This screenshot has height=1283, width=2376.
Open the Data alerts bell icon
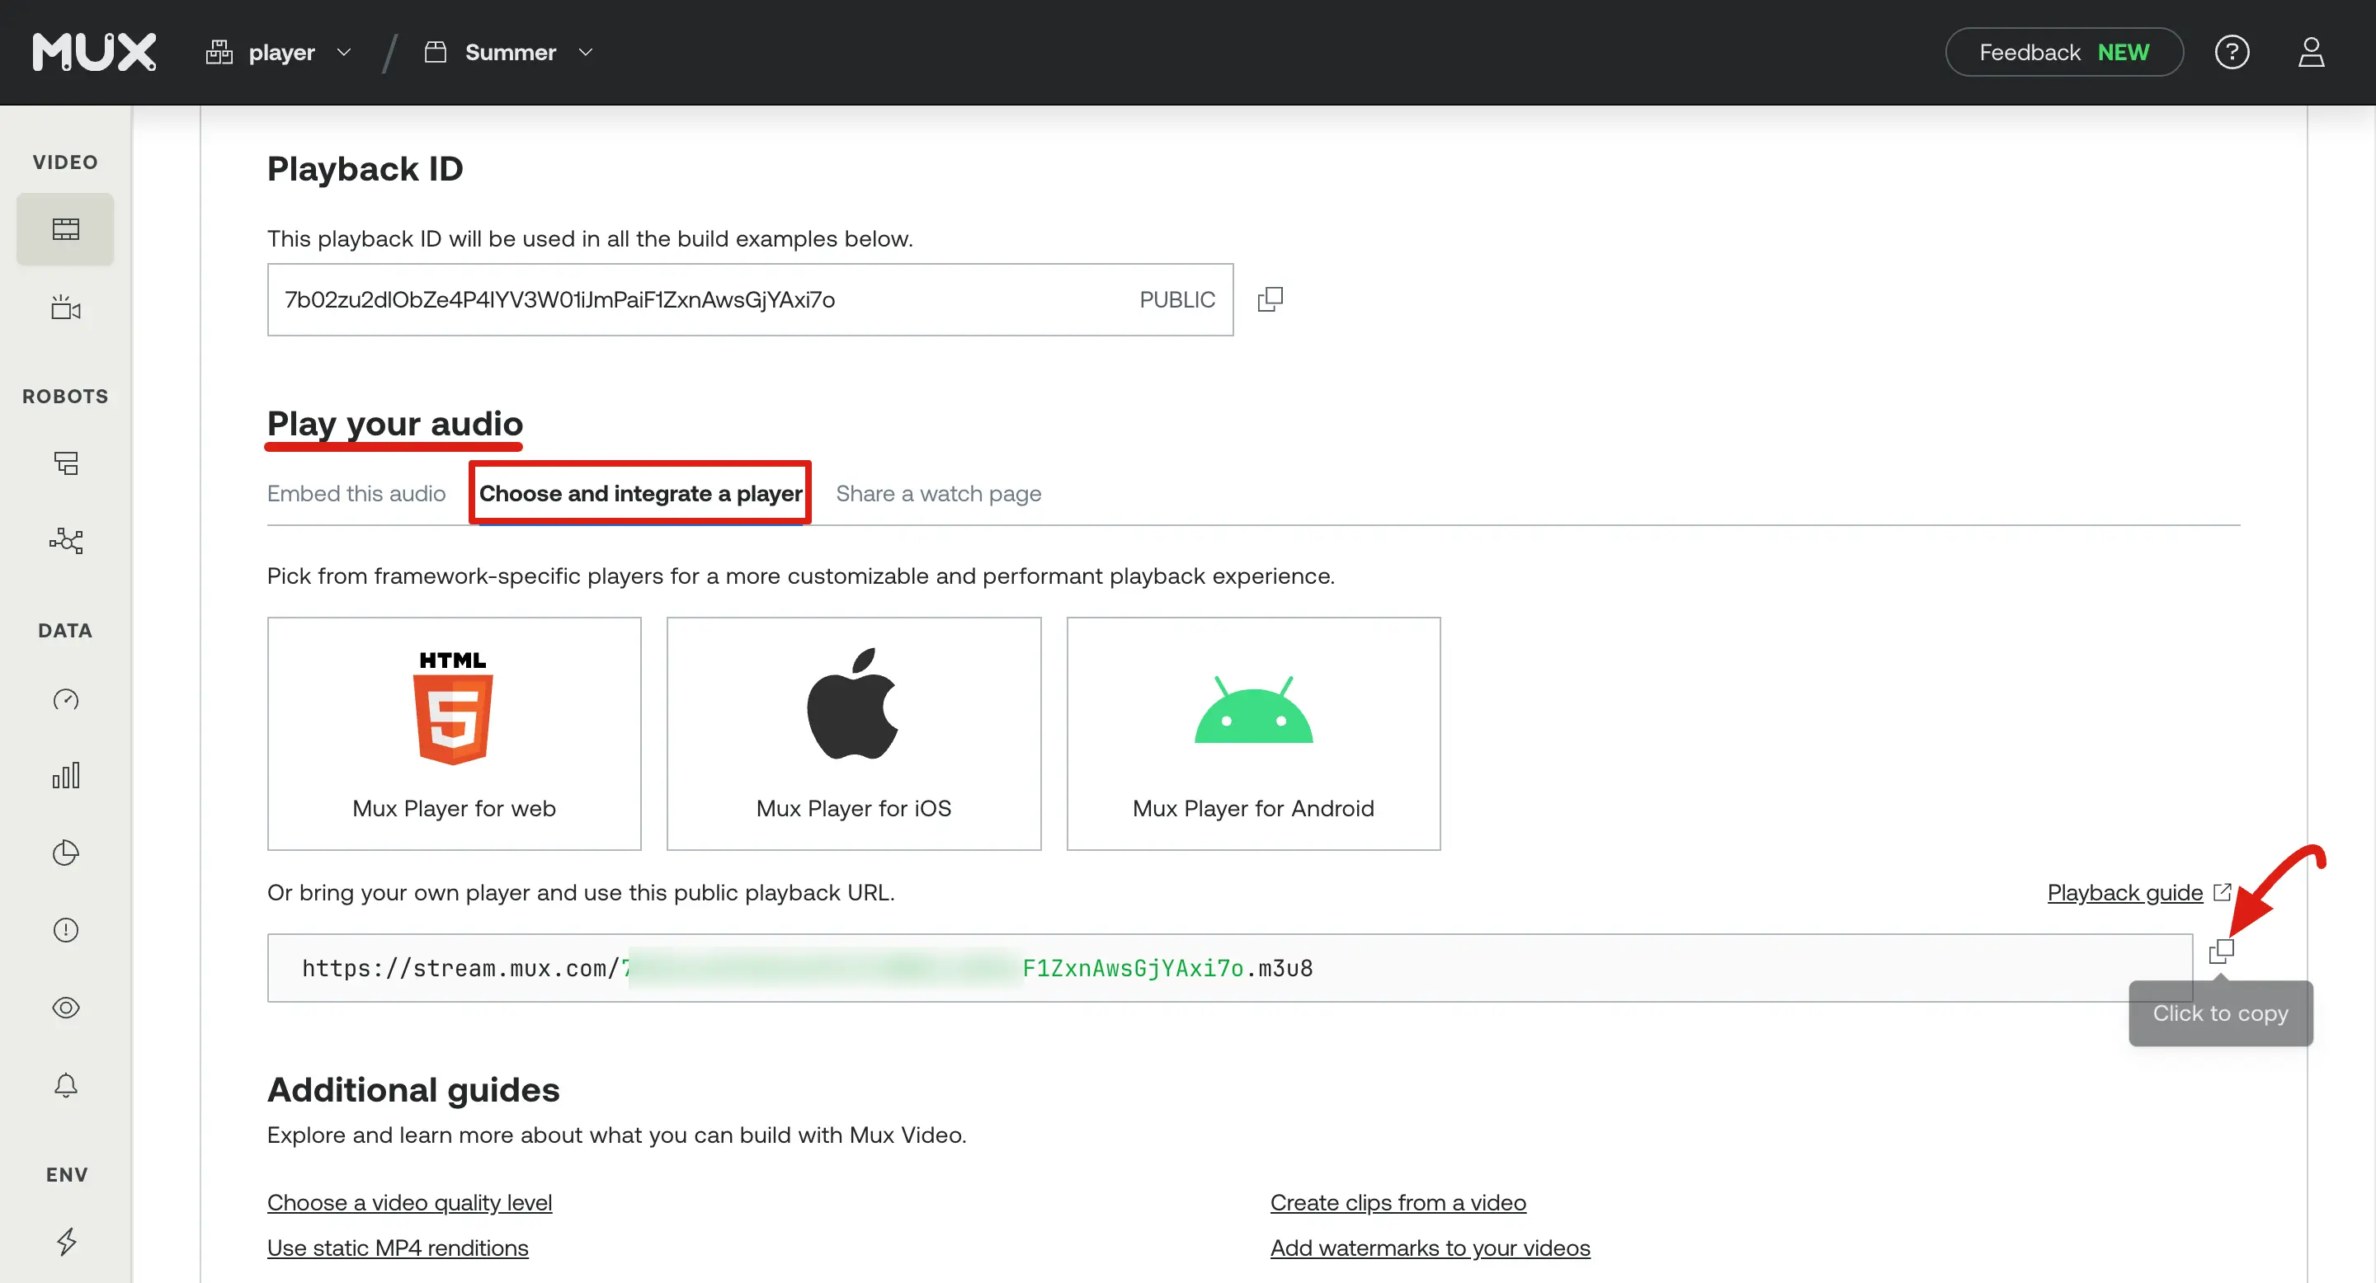pos(65,1085)
